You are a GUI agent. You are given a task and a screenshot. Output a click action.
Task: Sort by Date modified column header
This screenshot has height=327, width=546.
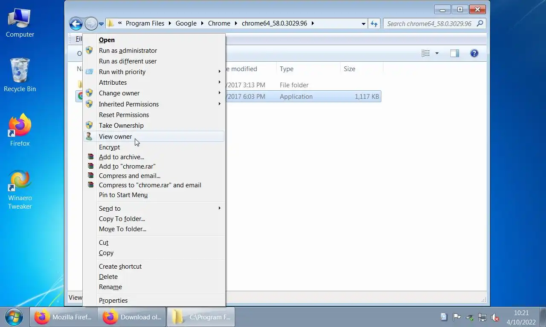tap(250, 69)
